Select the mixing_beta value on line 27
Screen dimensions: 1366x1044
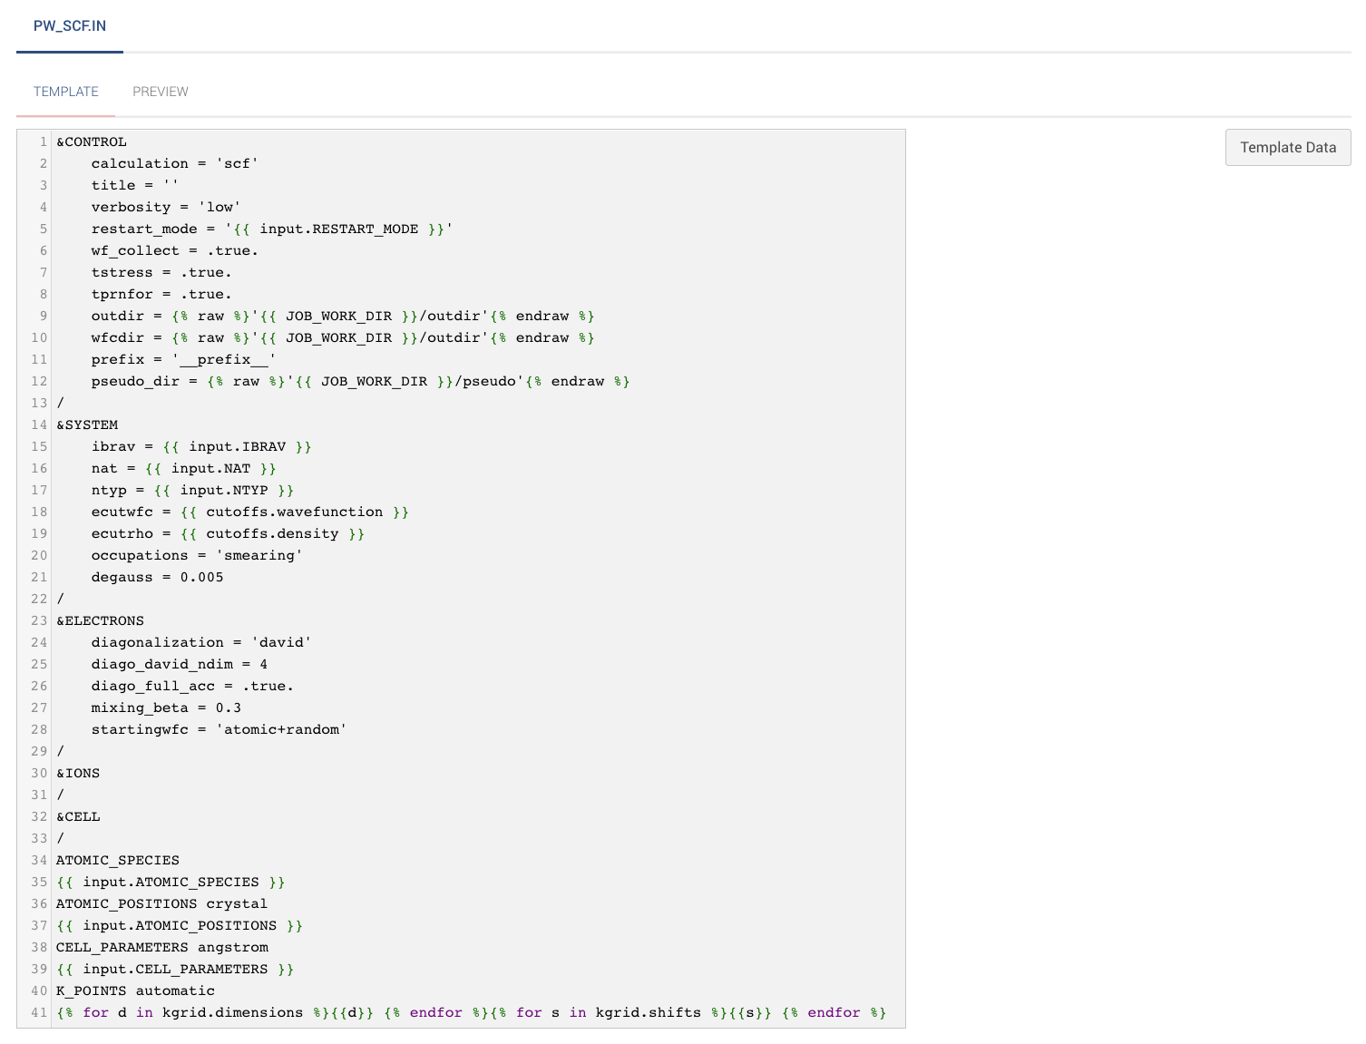(x=228, y=707)
